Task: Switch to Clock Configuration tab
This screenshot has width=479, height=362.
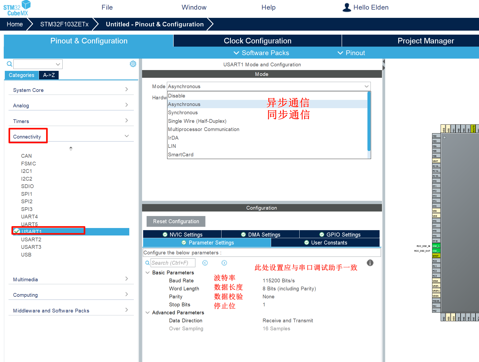Action: pyautogui.click(x=257, y=41)
